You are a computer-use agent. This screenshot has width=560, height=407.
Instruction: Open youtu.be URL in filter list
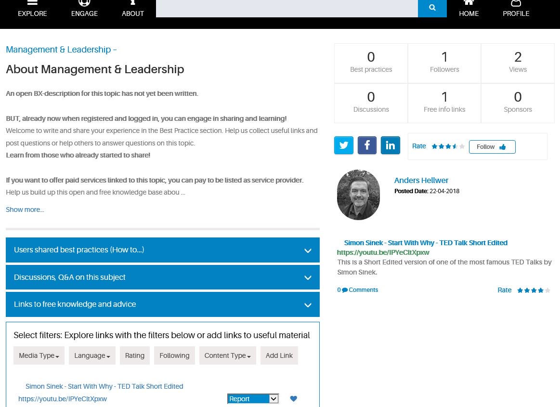63,399
